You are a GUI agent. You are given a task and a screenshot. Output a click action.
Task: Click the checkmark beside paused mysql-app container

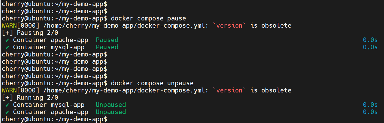coord(7,47)
